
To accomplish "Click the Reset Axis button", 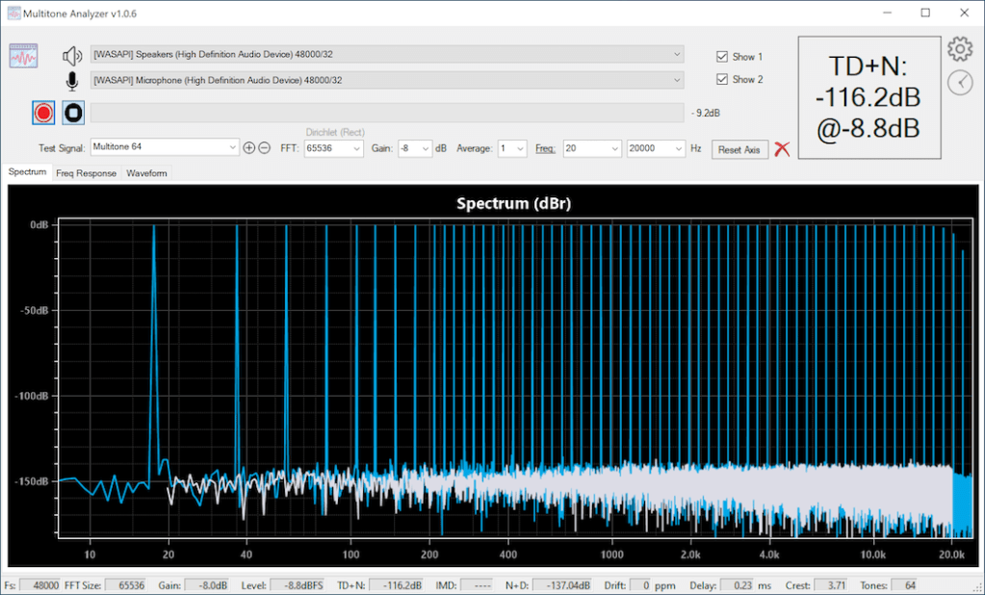I will (740, 149).
